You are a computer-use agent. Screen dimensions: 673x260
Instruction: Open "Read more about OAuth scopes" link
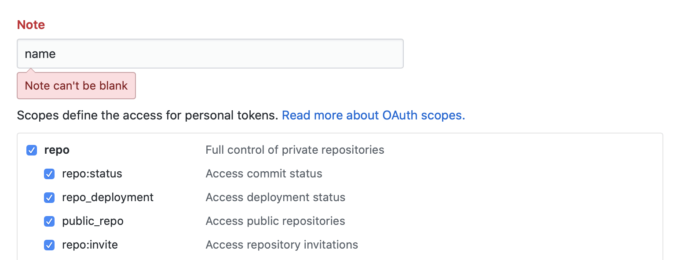(373, 116)
